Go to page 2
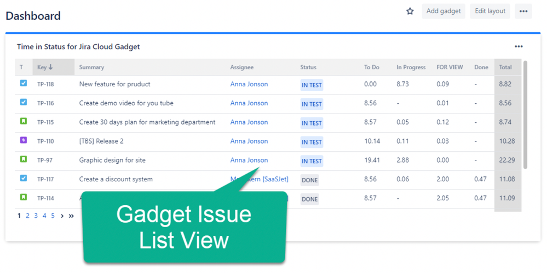 27,216
